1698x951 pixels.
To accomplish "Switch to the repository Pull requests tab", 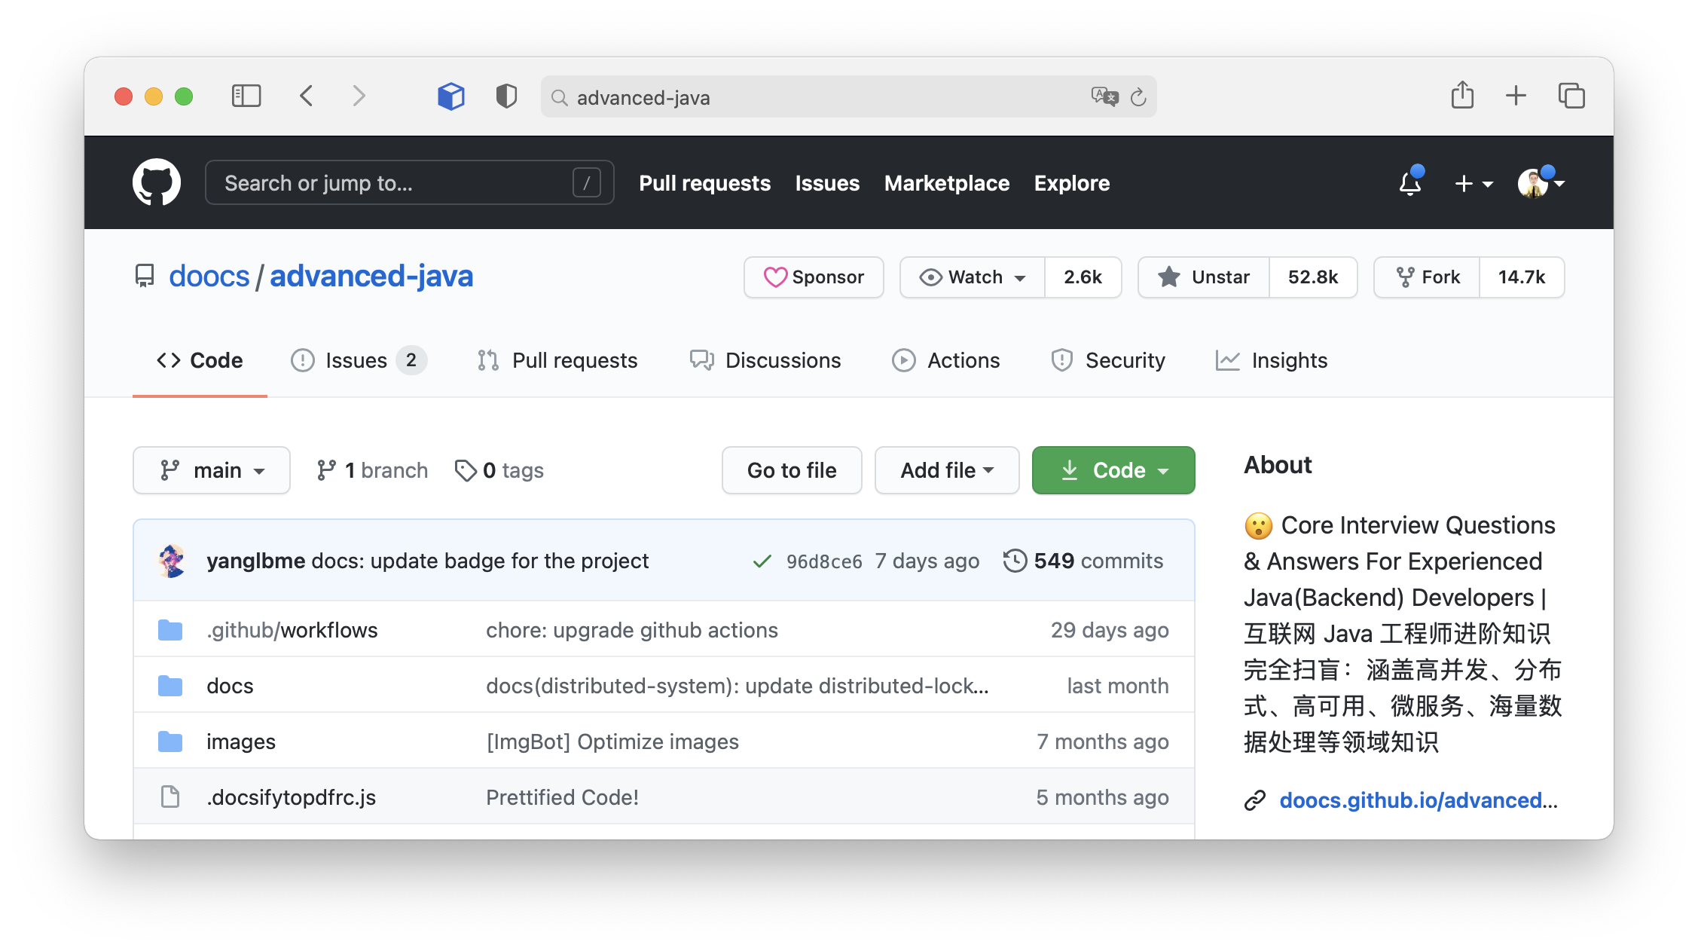I will coord(557,360).
